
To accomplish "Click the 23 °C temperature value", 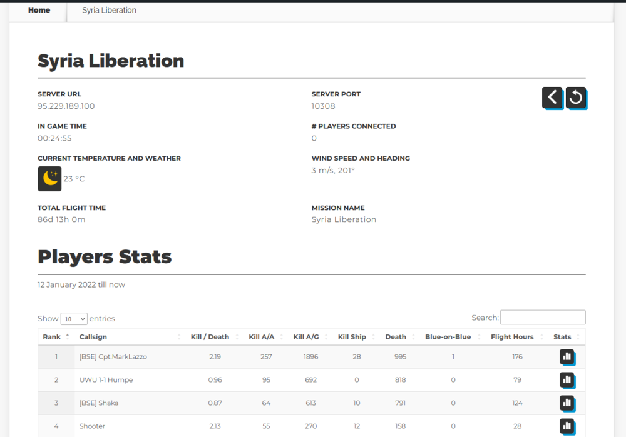I will [x=74, y=179].
